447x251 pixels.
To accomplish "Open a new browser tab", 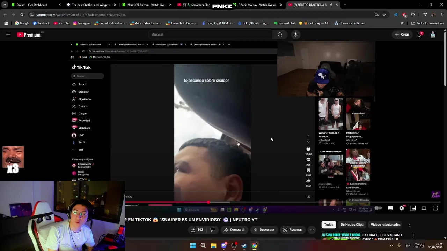I will click(x=345, y=5).
